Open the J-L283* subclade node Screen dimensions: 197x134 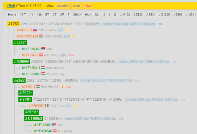(20, 43)
